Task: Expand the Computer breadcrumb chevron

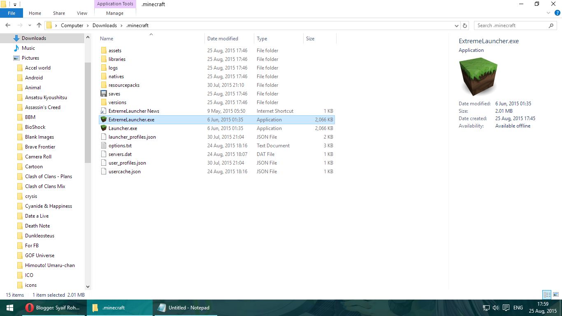Action: (x=88, y=26)
